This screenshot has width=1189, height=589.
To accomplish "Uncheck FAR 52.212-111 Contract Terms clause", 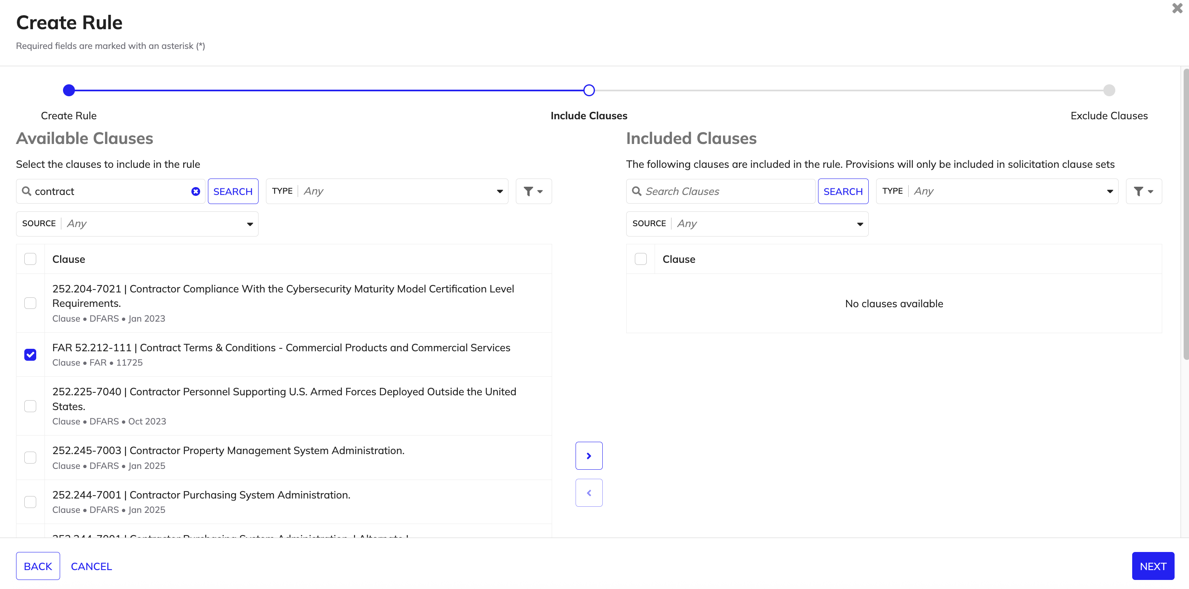I will click(x=30, y=355).
